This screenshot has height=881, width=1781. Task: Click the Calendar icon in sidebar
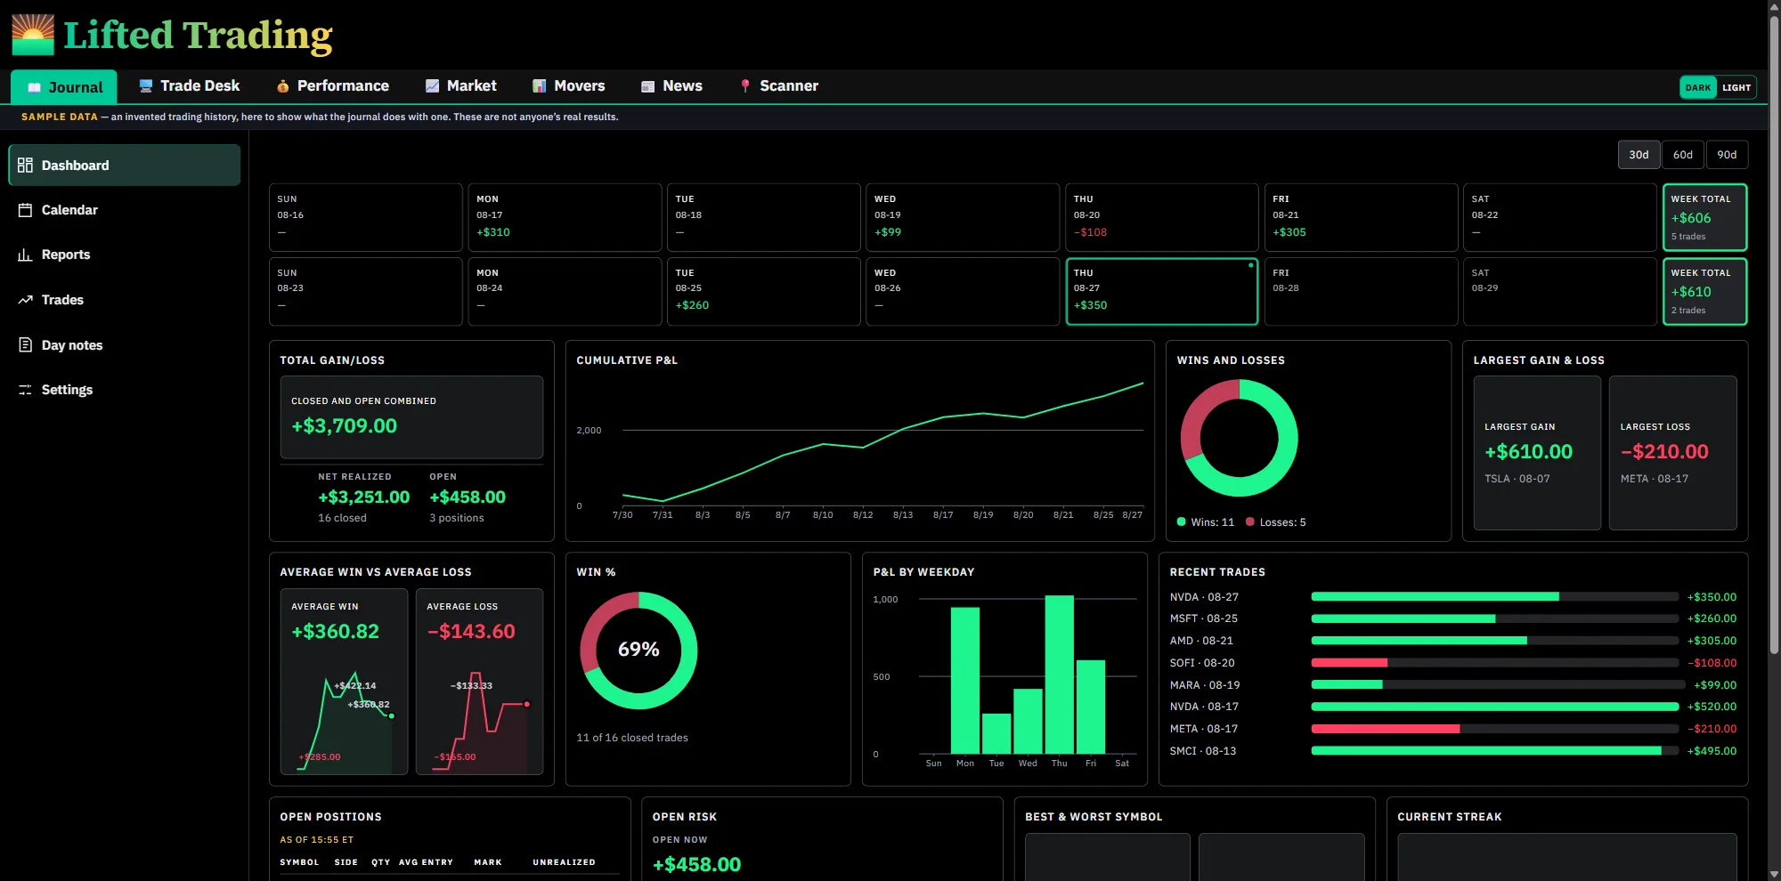25,210
